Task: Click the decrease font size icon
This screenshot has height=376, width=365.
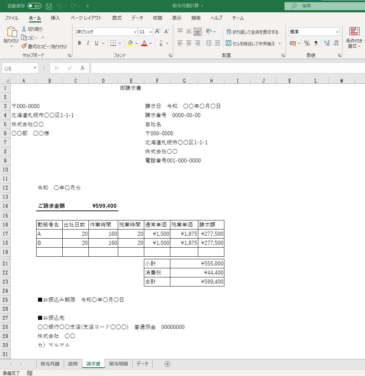Action: 167,32
